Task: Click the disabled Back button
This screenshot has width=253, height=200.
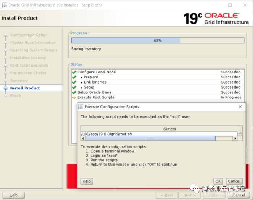Action: [x=167, y=195]
